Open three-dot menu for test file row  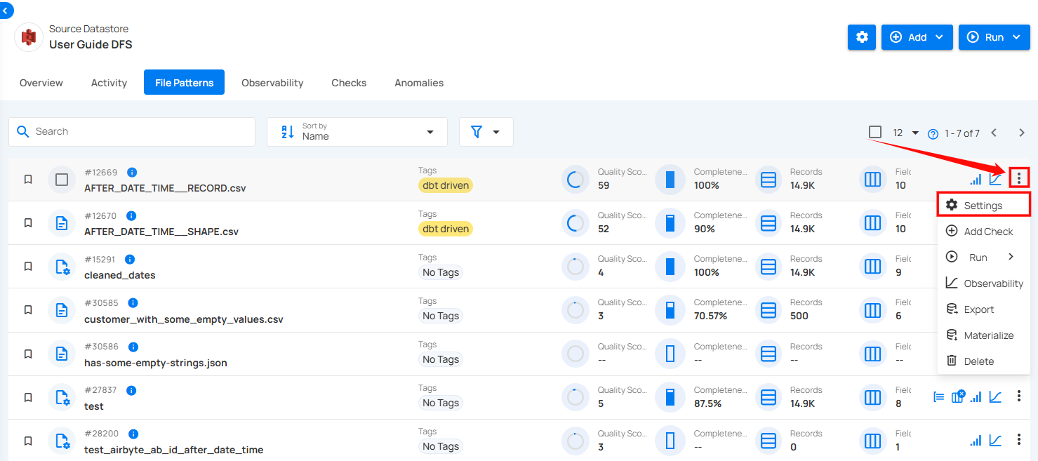coord(1018,397)
